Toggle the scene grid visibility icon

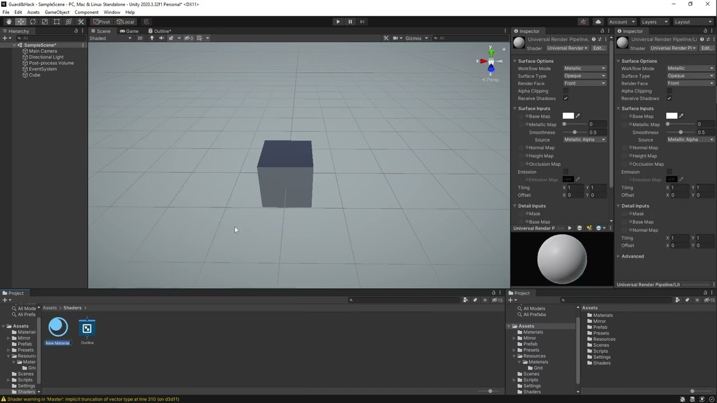(x=200, y=38)
